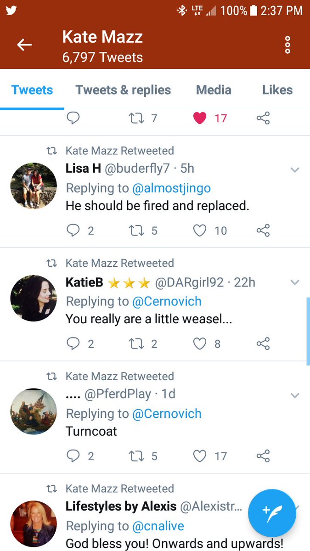Like Lisa H's tweet
Image resolution: width=310 pixels, height=551 pixels.
pyautogui.click(x=200, y=230)
